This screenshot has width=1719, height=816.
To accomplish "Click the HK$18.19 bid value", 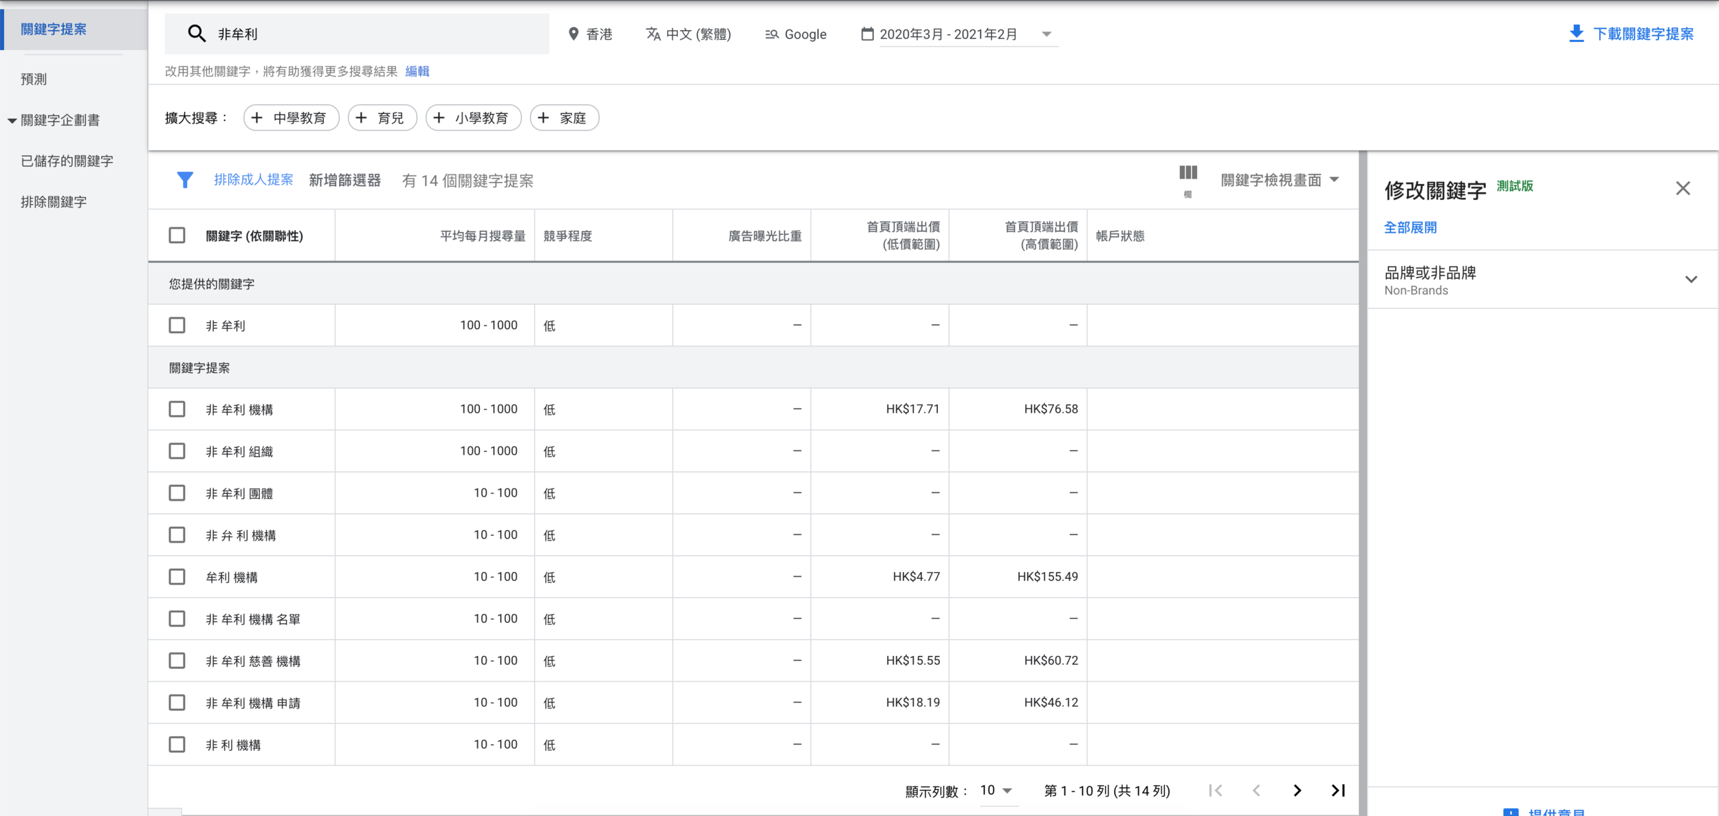I will tap(912, 703).
